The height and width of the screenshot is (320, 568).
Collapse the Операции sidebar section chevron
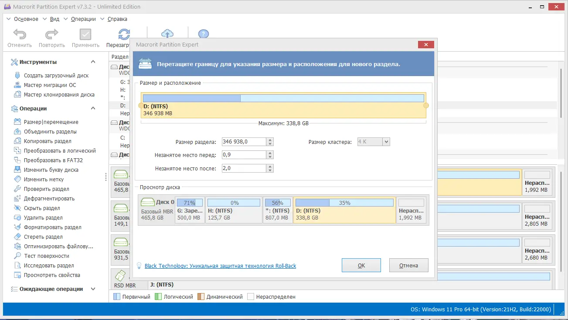(93, 109)
